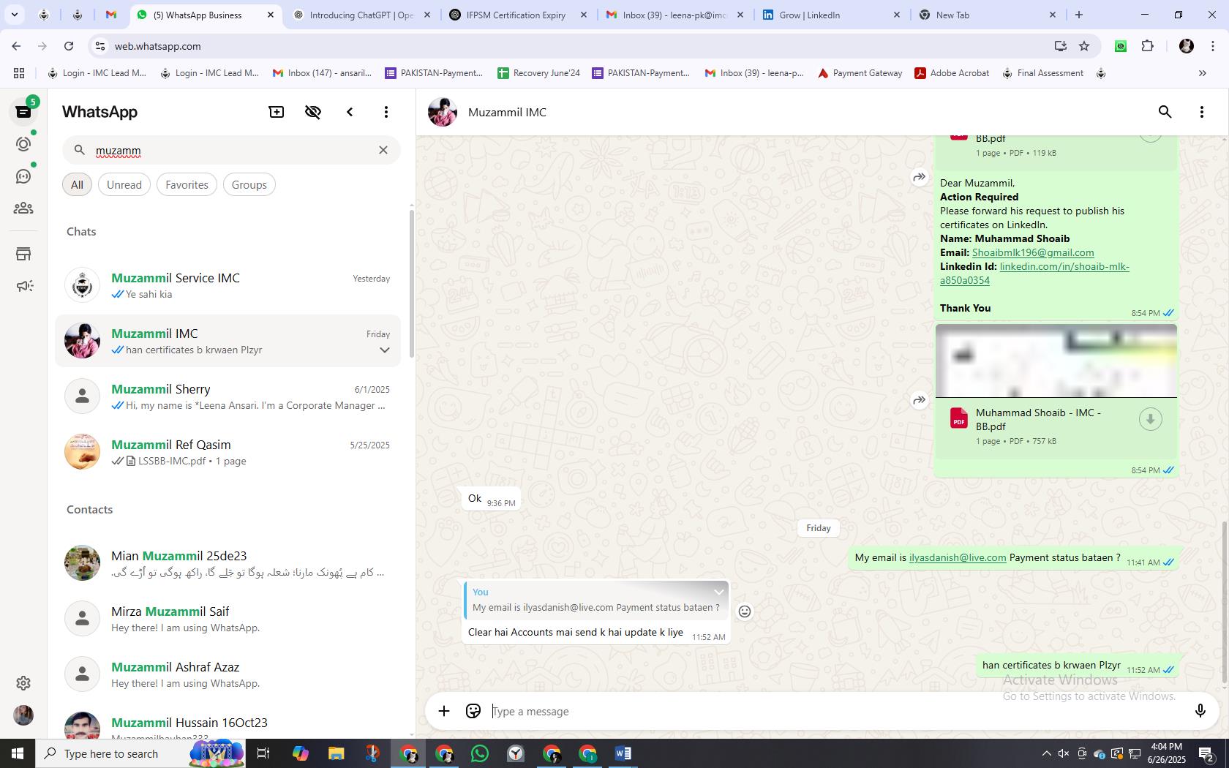The width and height of the screenshot is (1229, 768).
Task: Open the Advertise megaphone icon in sidebar
Action: 23,286
